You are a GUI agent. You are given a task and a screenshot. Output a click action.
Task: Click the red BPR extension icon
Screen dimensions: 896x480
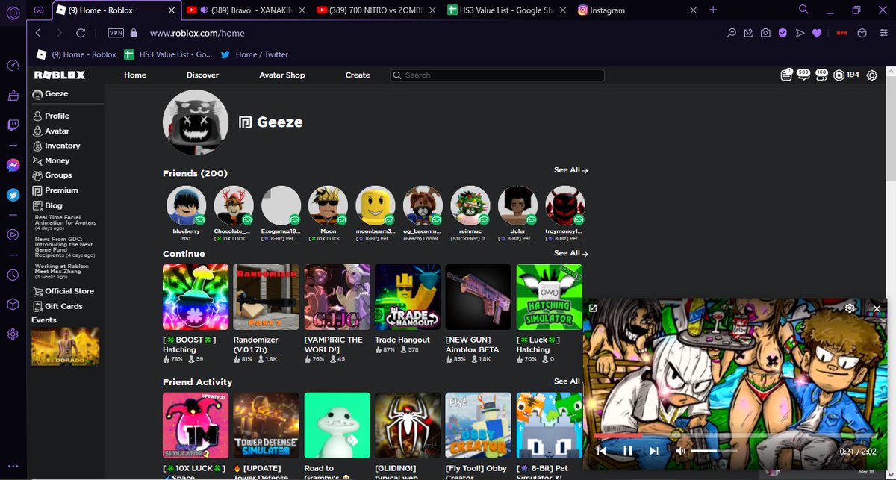pyautogui.click(x=841, y=33)
